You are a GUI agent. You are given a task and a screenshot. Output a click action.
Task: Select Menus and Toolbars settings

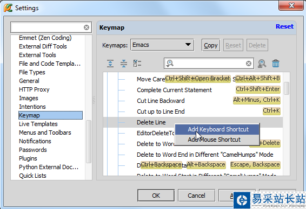click(x=45, y=133)
